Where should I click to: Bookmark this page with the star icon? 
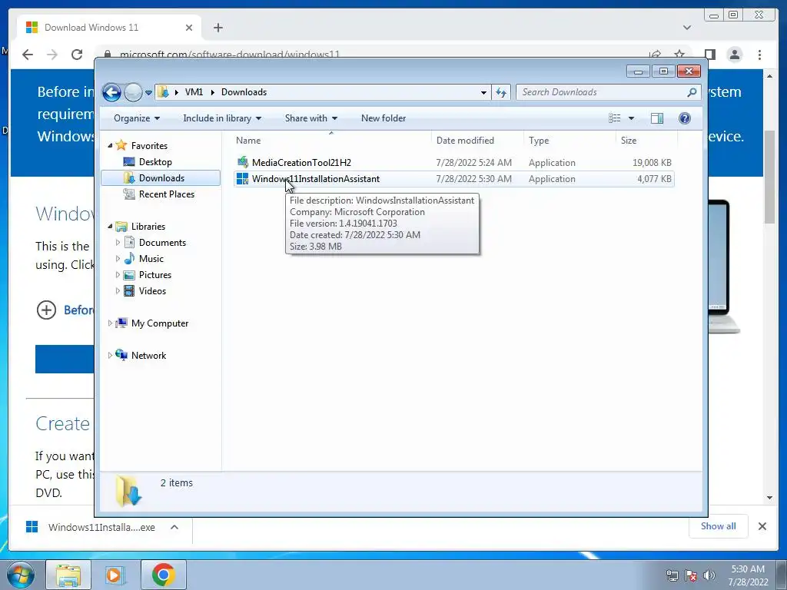[x=679, y=55]
